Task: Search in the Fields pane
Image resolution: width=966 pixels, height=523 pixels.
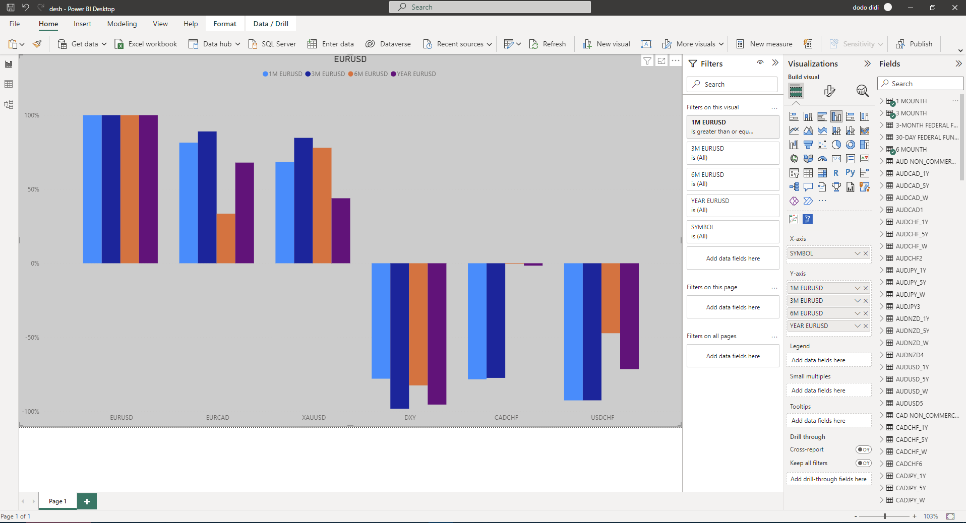Action: coord(921,84)
